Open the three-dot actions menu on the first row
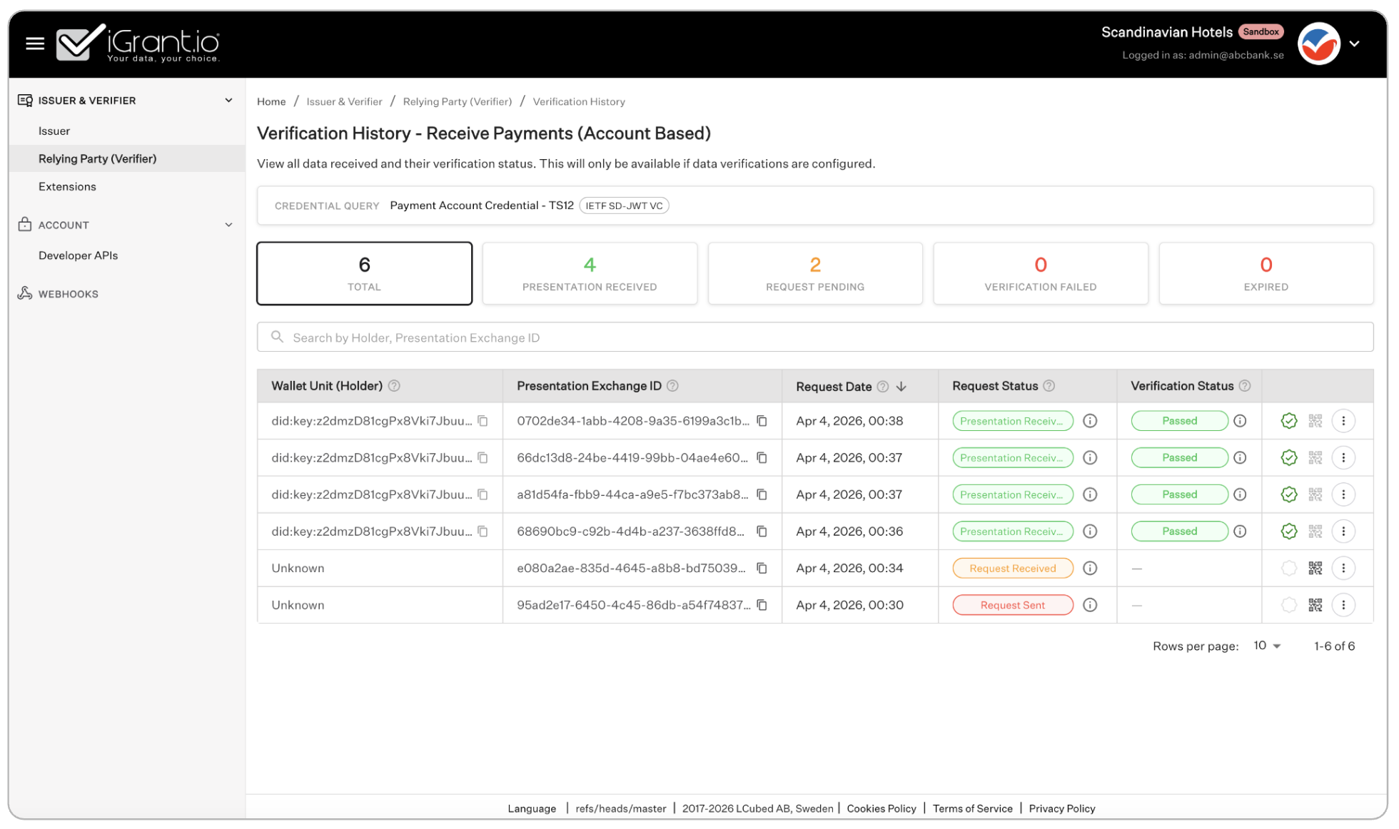The height and width of the screenshot is (829, 1399). (1344, 421)
